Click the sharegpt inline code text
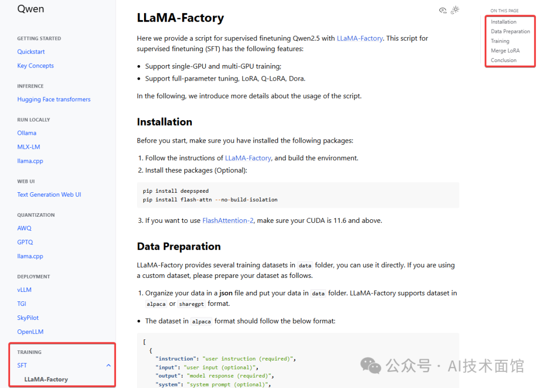 192,304
